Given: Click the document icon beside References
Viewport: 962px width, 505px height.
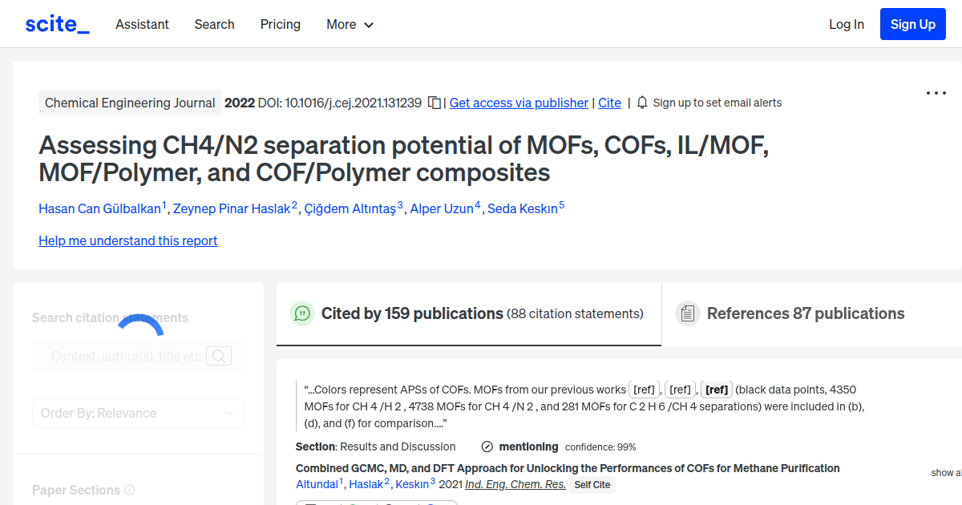Looking at the screenshot, I should tap(688, 313).
